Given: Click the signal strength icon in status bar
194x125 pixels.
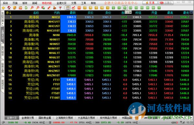Looking at the screenshot, I should 182,122.
